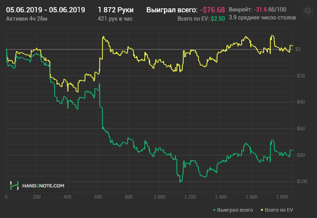
Task: Click the $0 y-axis label
Action: (x=298, y=49)
